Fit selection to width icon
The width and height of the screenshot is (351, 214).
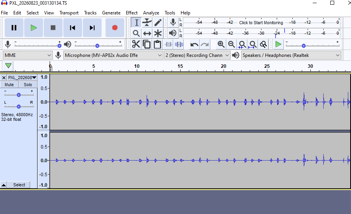pos(242,44)
